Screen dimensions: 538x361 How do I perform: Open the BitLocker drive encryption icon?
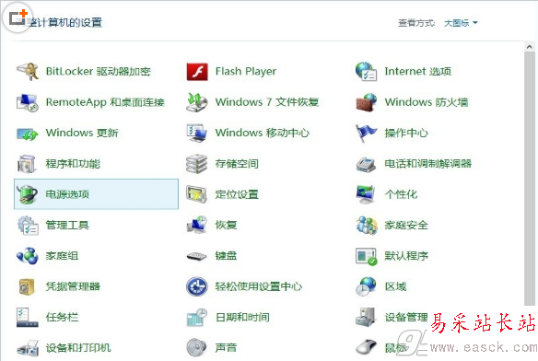coord(28,72)
